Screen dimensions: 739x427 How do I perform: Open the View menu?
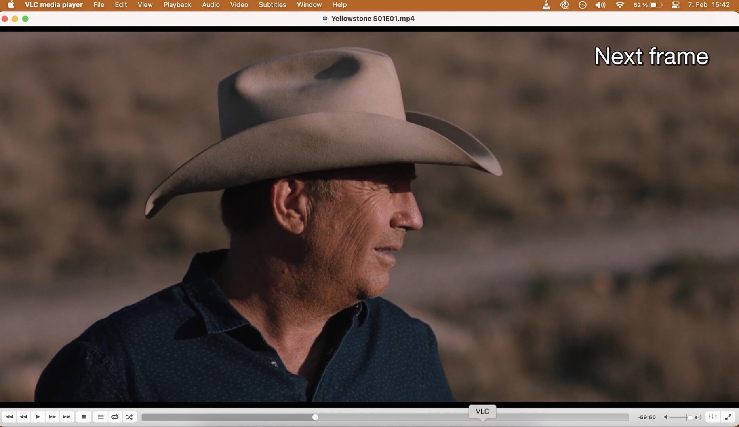(145, 5)
